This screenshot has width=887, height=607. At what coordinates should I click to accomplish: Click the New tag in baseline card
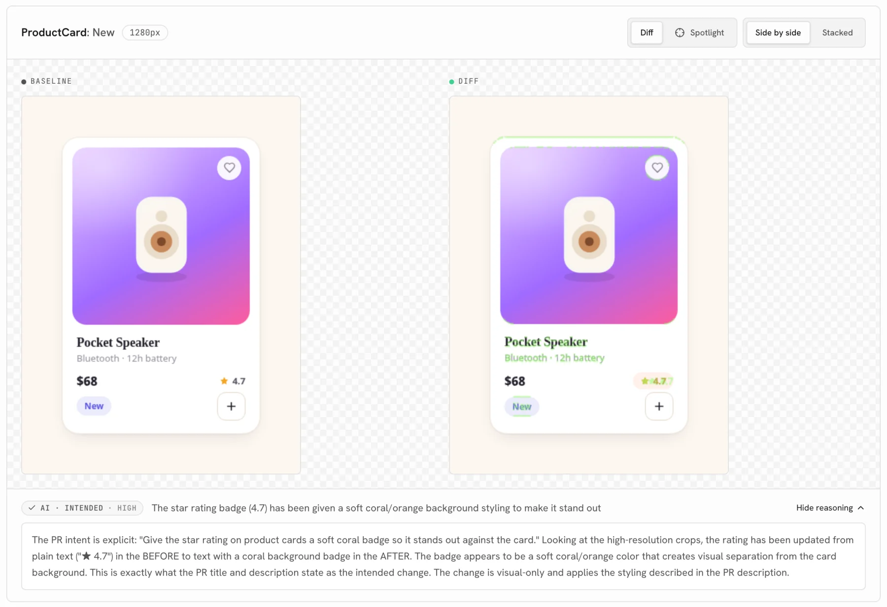coord(94,406)
